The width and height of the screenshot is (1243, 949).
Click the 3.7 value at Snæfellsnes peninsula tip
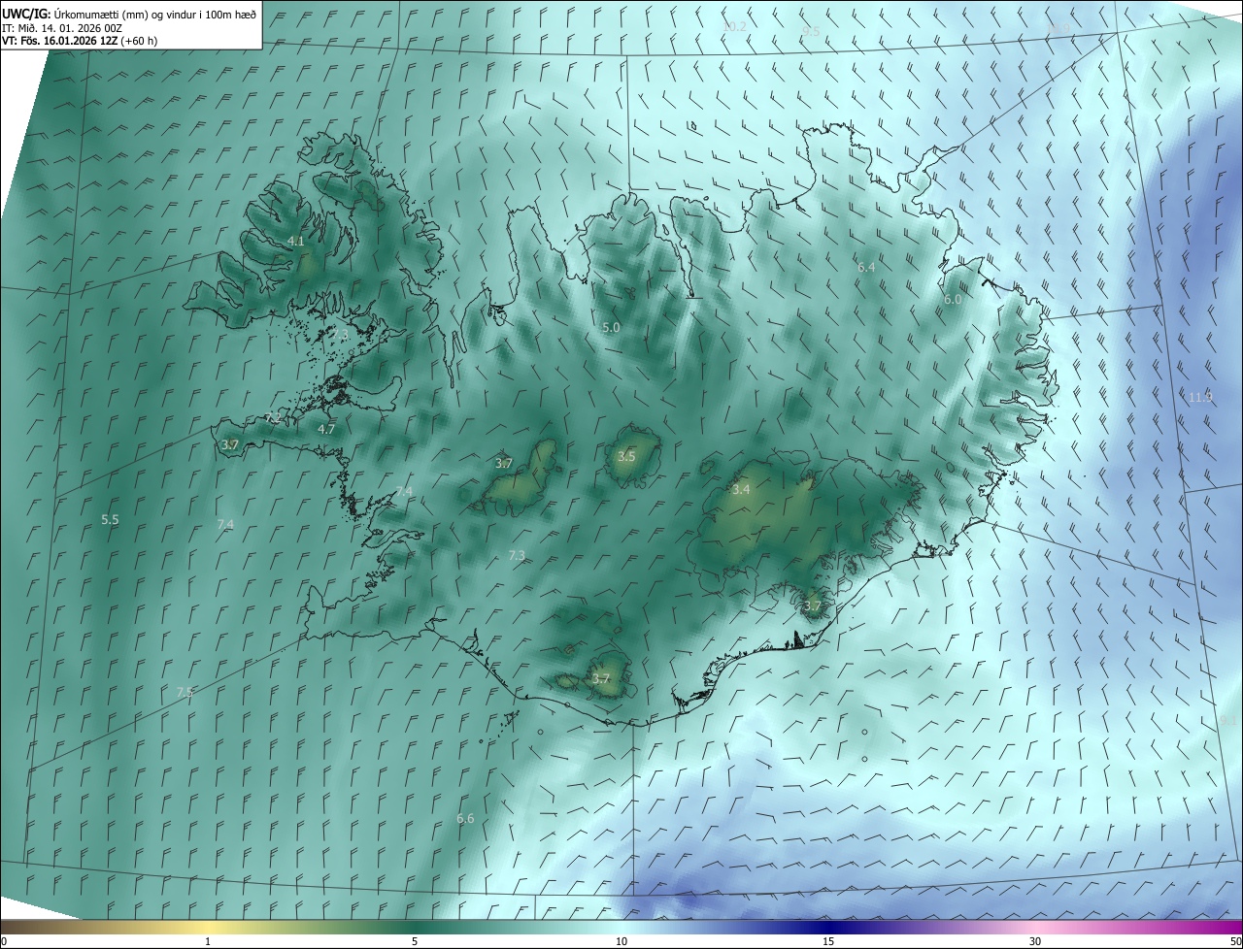pyautogui.click(x=230, y=445)
